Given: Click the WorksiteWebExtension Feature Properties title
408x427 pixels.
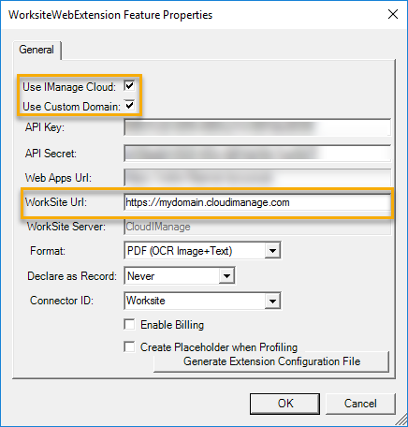Looking at the screenshot, I should pyautogui.click(x=110, y=15).
